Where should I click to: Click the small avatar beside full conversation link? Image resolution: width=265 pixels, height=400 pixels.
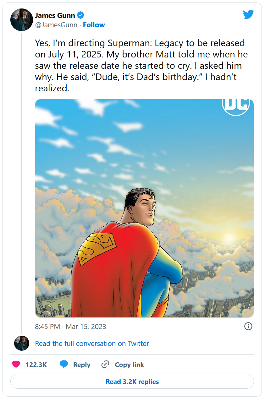coord(22,343)
